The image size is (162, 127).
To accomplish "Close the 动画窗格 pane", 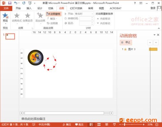I will [158, 35].
